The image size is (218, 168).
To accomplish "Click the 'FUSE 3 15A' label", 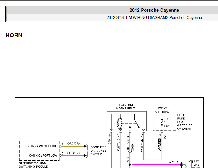I will [168, 122].
